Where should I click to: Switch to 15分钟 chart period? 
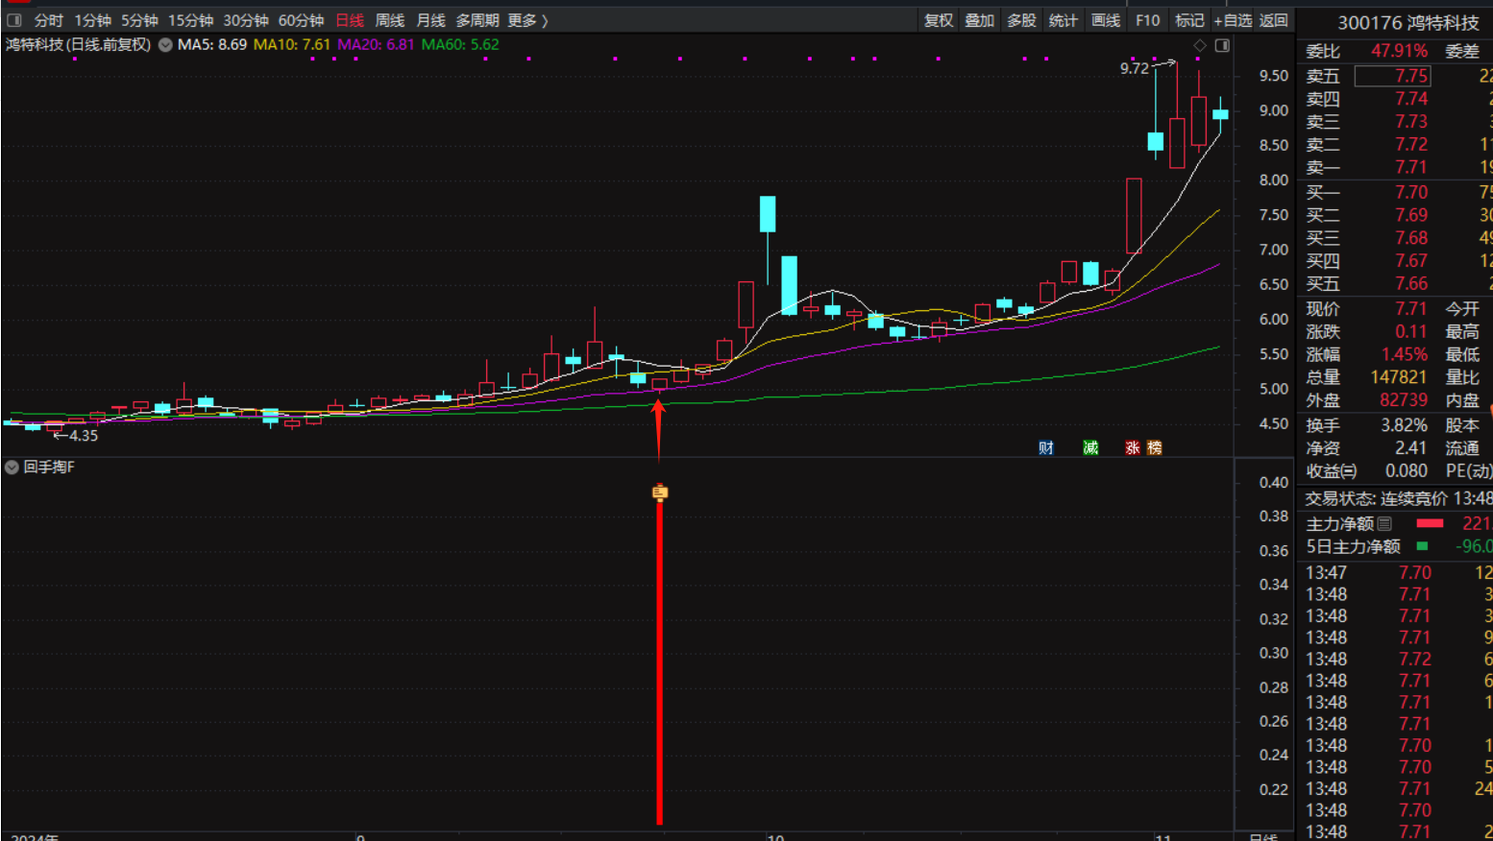pyautogui.click(x=190, y=20)
